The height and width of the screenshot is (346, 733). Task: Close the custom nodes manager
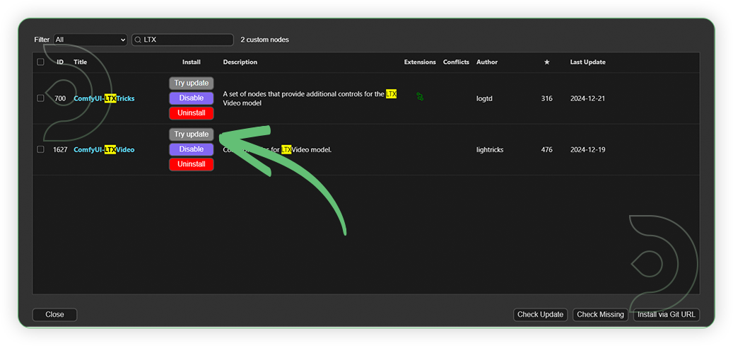click(54, 315)
